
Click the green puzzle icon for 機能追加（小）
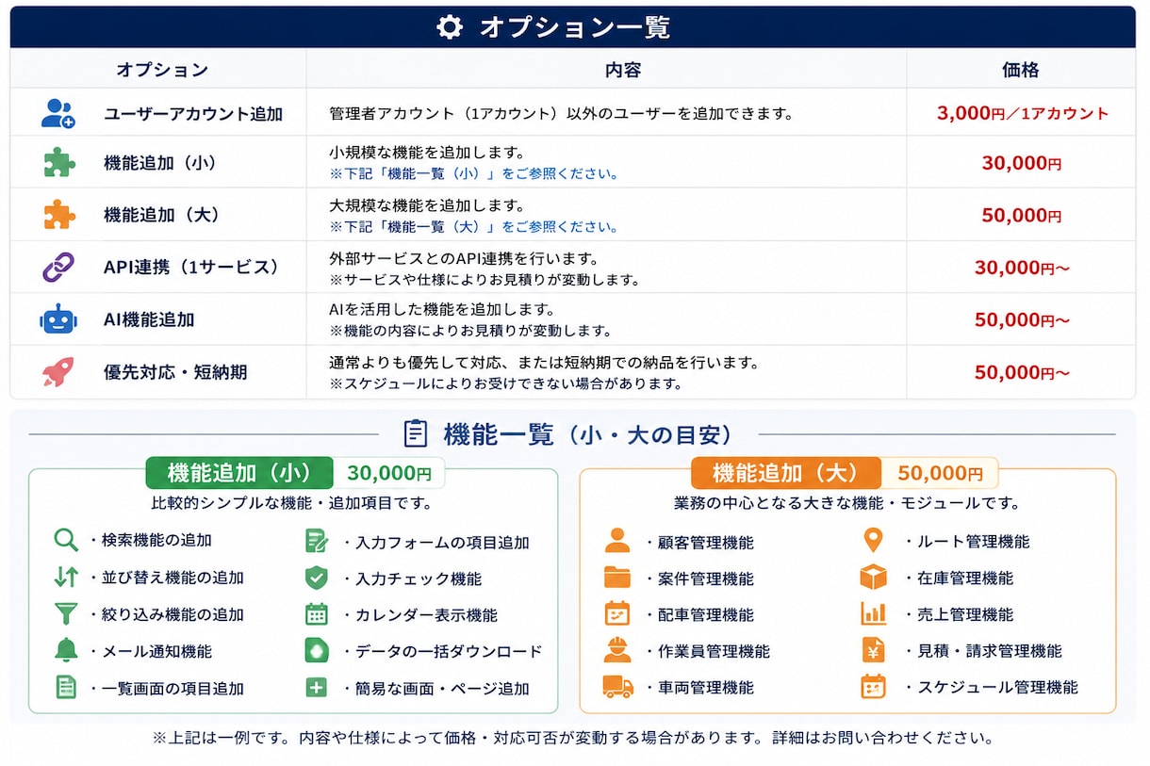click(x=59, y=162)
